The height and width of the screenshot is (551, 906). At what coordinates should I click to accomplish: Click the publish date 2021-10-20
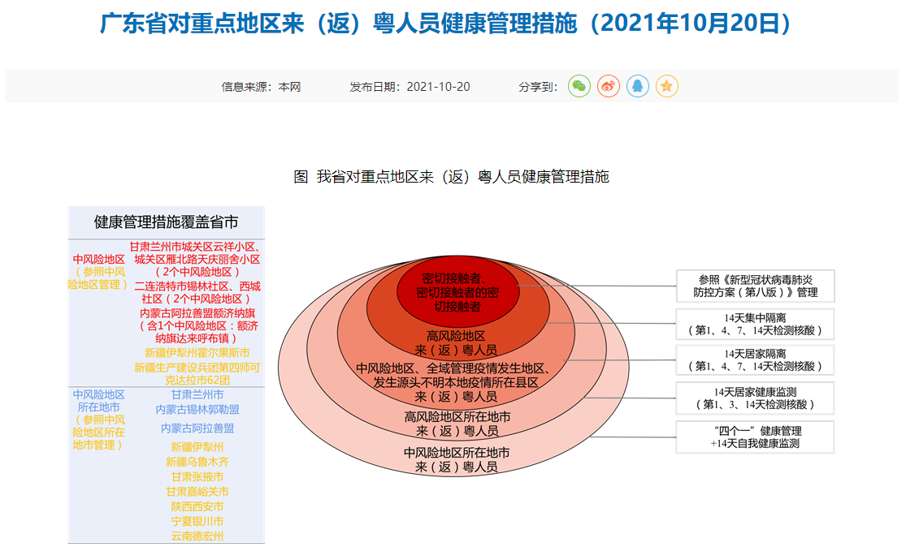(x=410, y=87)
